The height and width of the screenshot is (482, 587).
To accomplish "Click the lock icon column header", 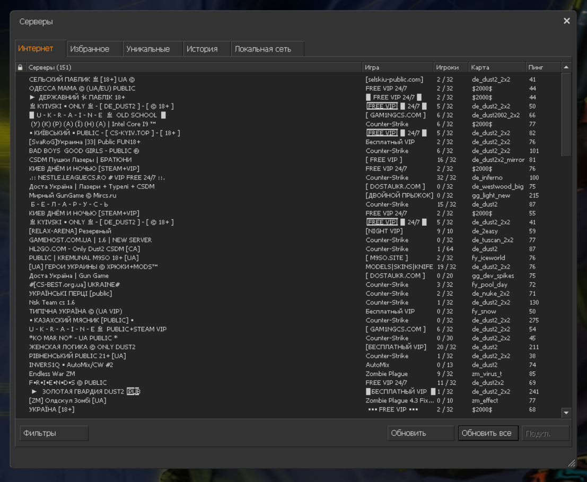I will coord(20,67).
